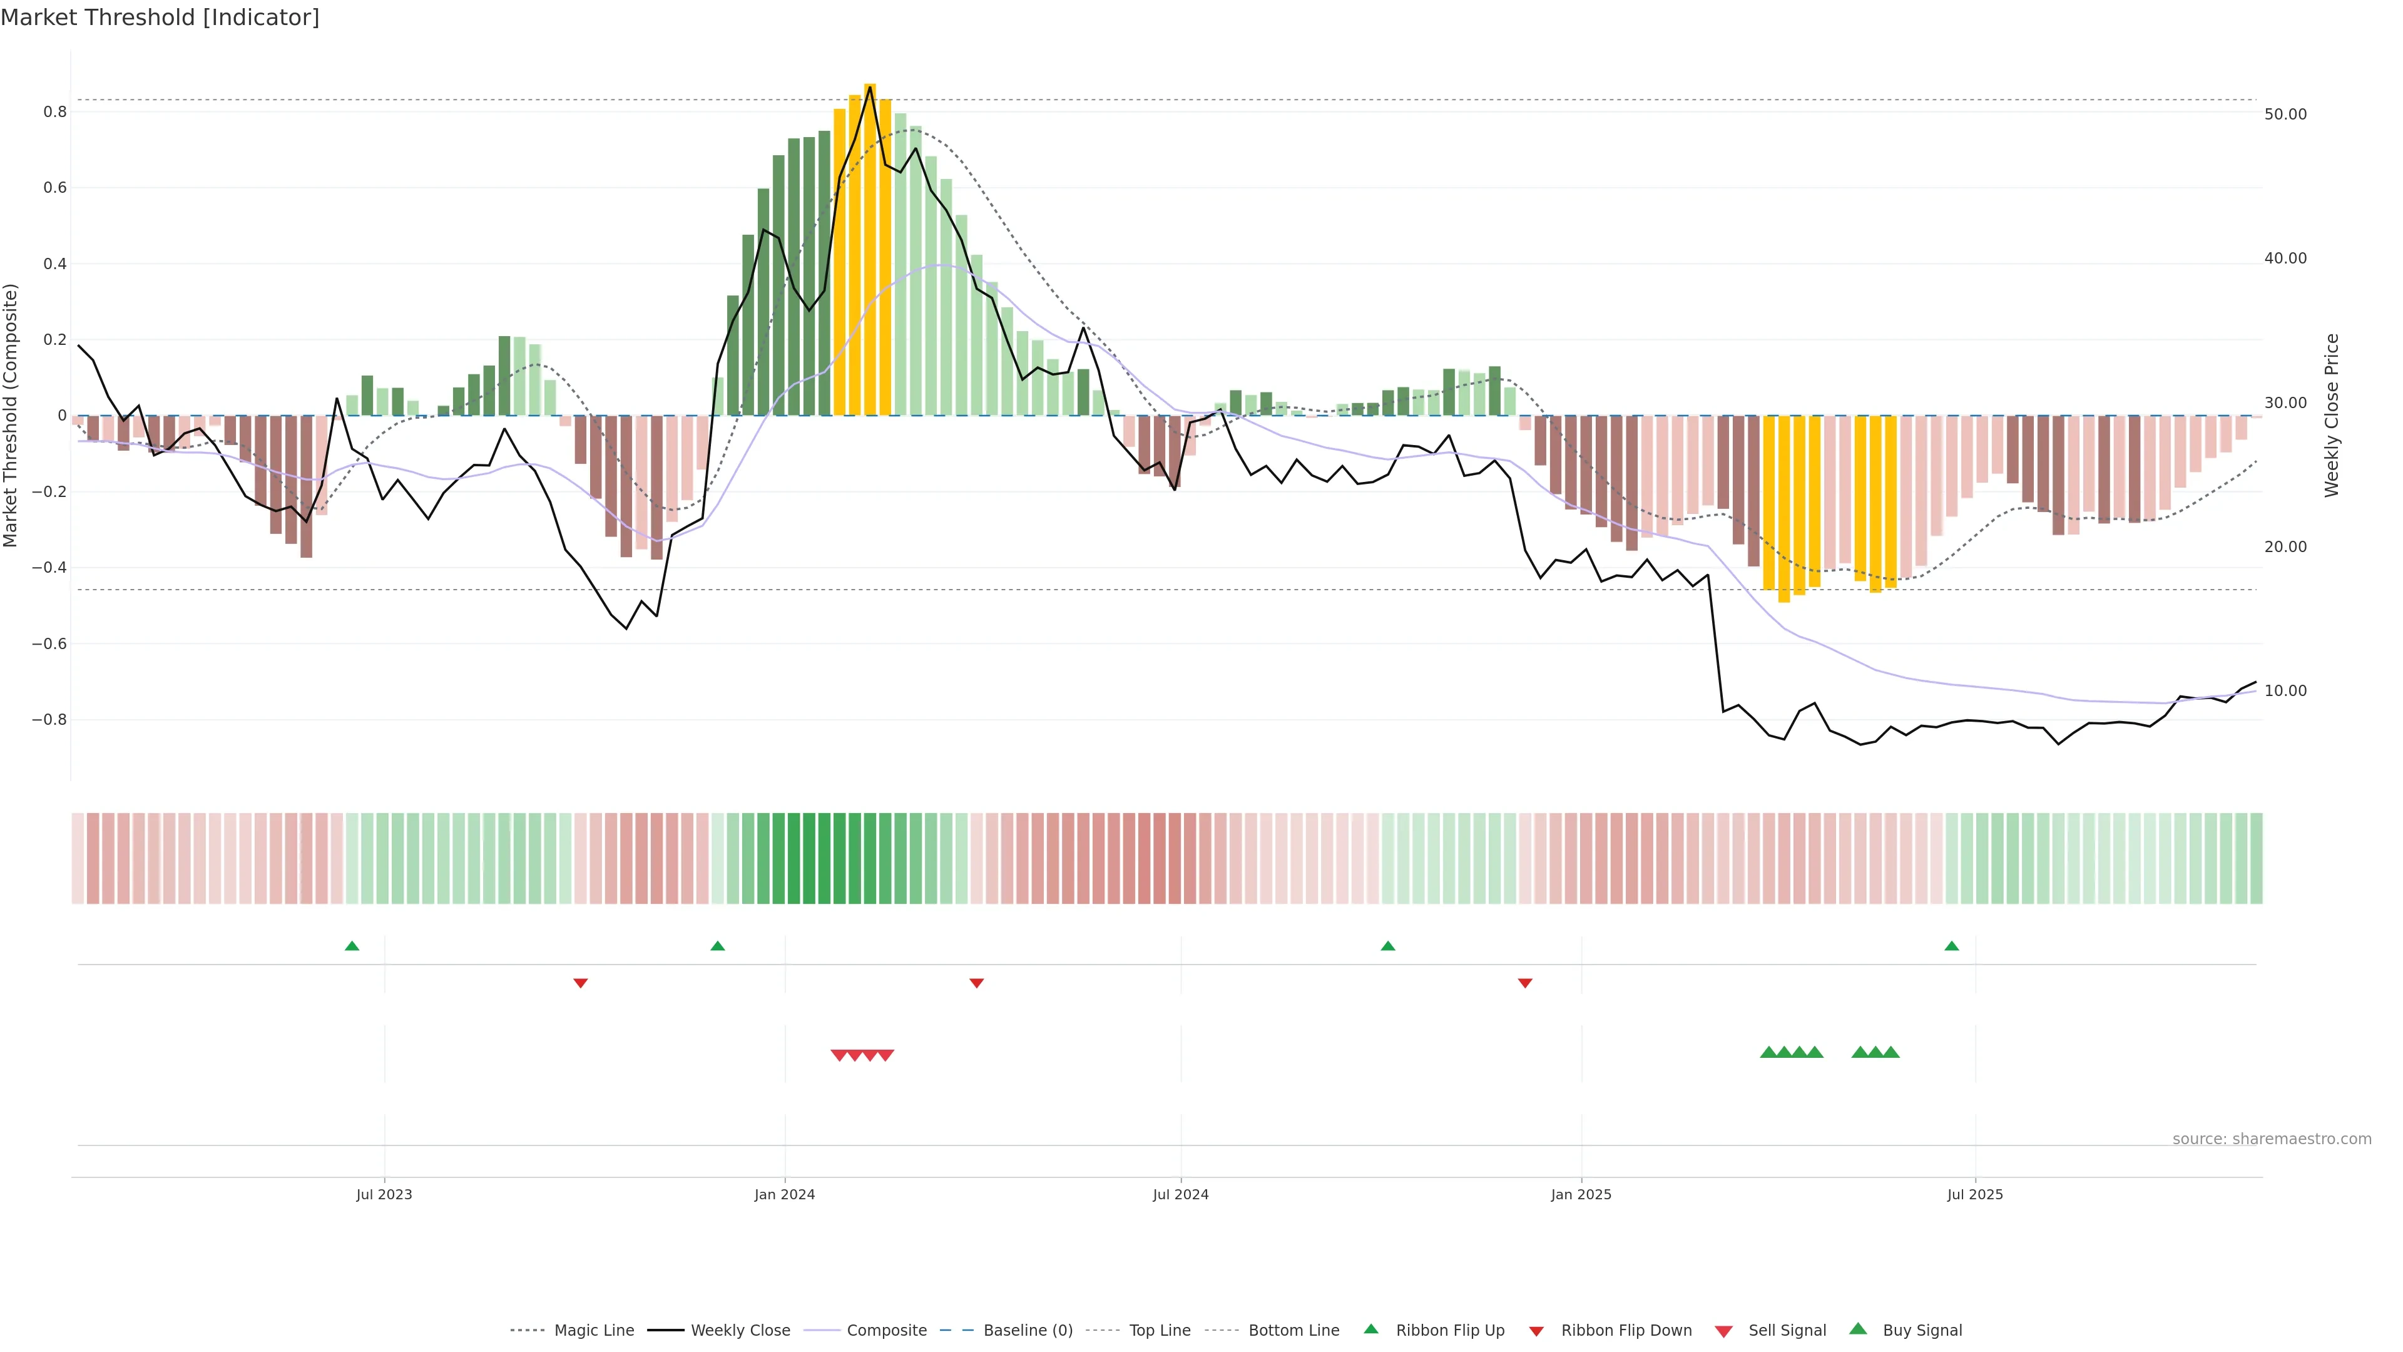The height and width of the screenshot is (1352, 2403).
Task: Click the Market Threshold [Indicator] title
Action: click(x=160, y=18)
